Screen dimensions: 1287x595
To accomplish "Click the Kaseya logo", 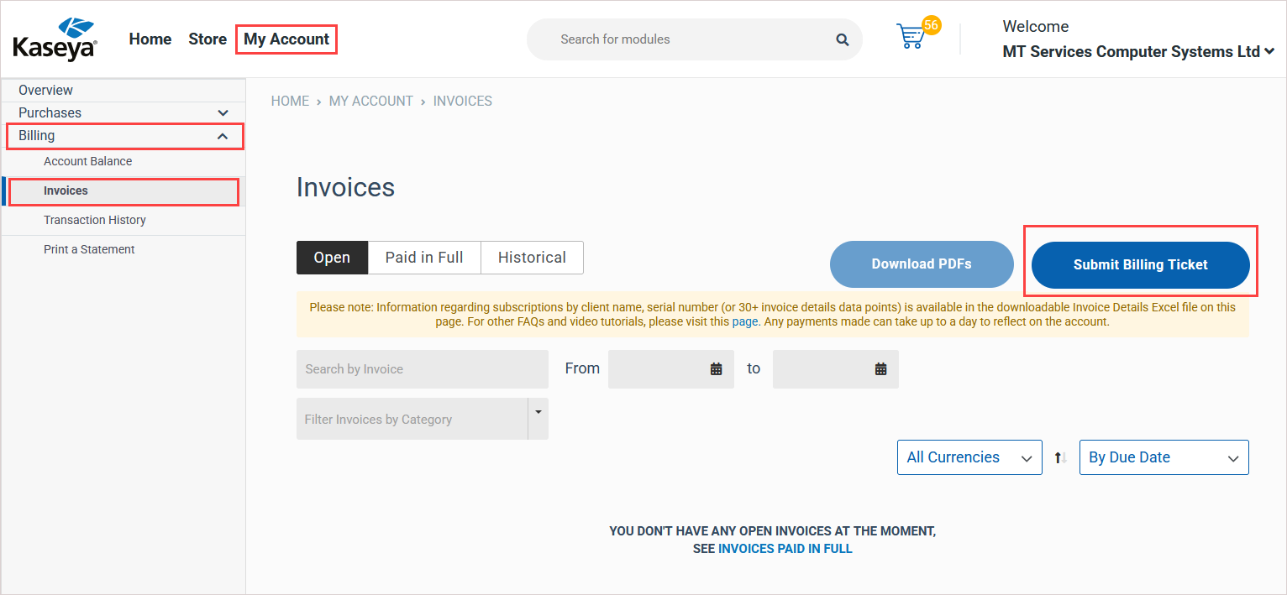I will pos(55,39).
